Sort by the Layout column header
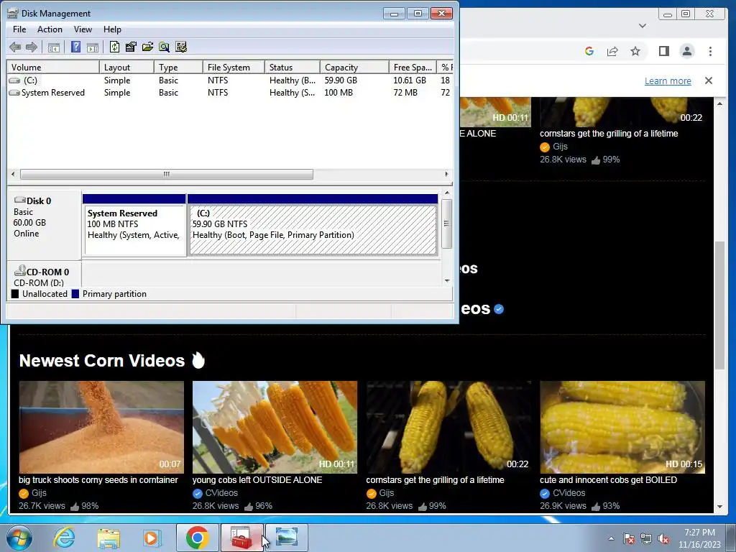The height and width of the screenshot is (552, 736). pyautogui.click(x=126, y=67)
